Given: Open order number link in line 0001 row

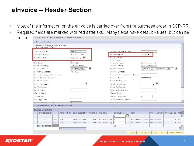Looking at the screenshot, I should pyautogui.click(x=155, y=119).
